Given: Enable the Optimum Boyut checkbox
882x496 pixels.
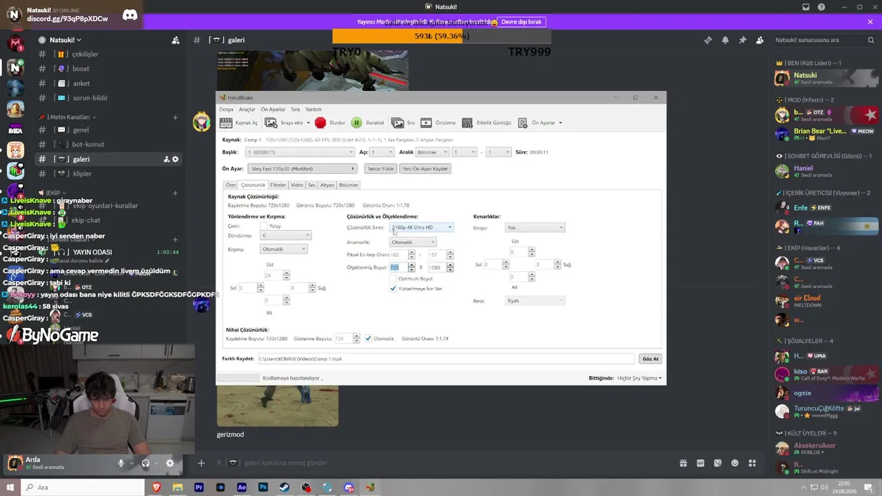Looking at the screenshot, I should click(393, 278).
